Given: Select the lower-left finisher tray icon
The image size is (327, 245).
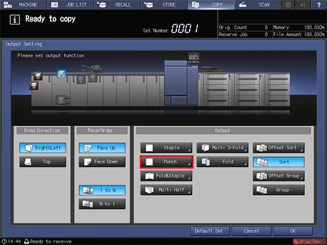Looking at the screenshot, I should [34, 86].
